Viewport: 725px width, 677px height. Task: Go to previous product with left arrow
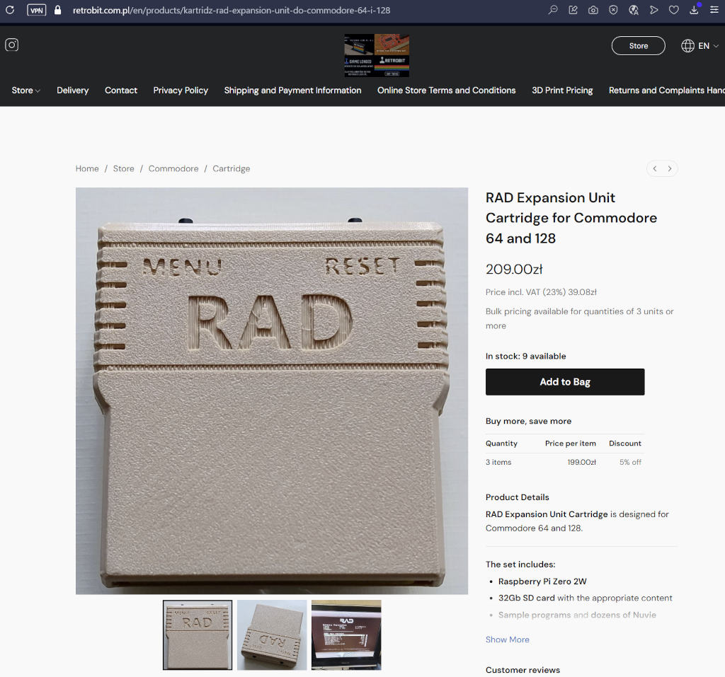[655, 168]
